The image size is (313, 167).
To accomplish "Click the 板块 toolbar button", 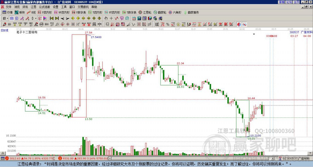I will [x=20, y=12].
